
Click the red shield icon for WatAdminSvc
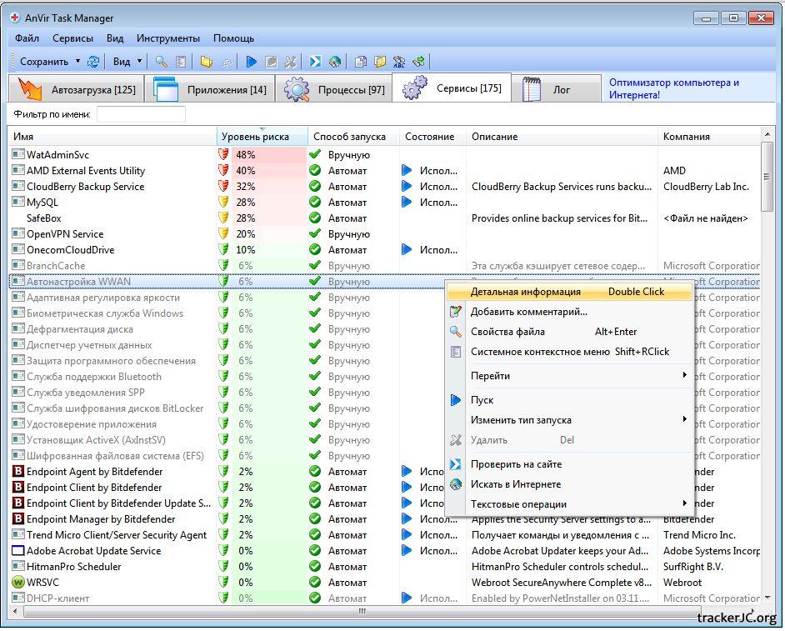[223, 155]
